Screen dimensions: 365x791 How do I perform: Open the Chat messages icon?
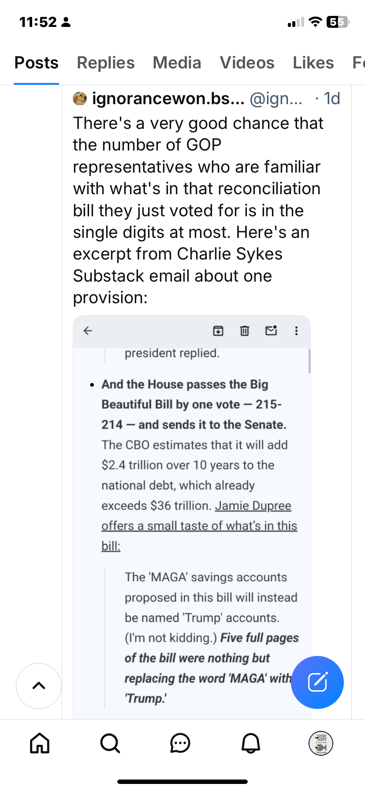[180, 743]
